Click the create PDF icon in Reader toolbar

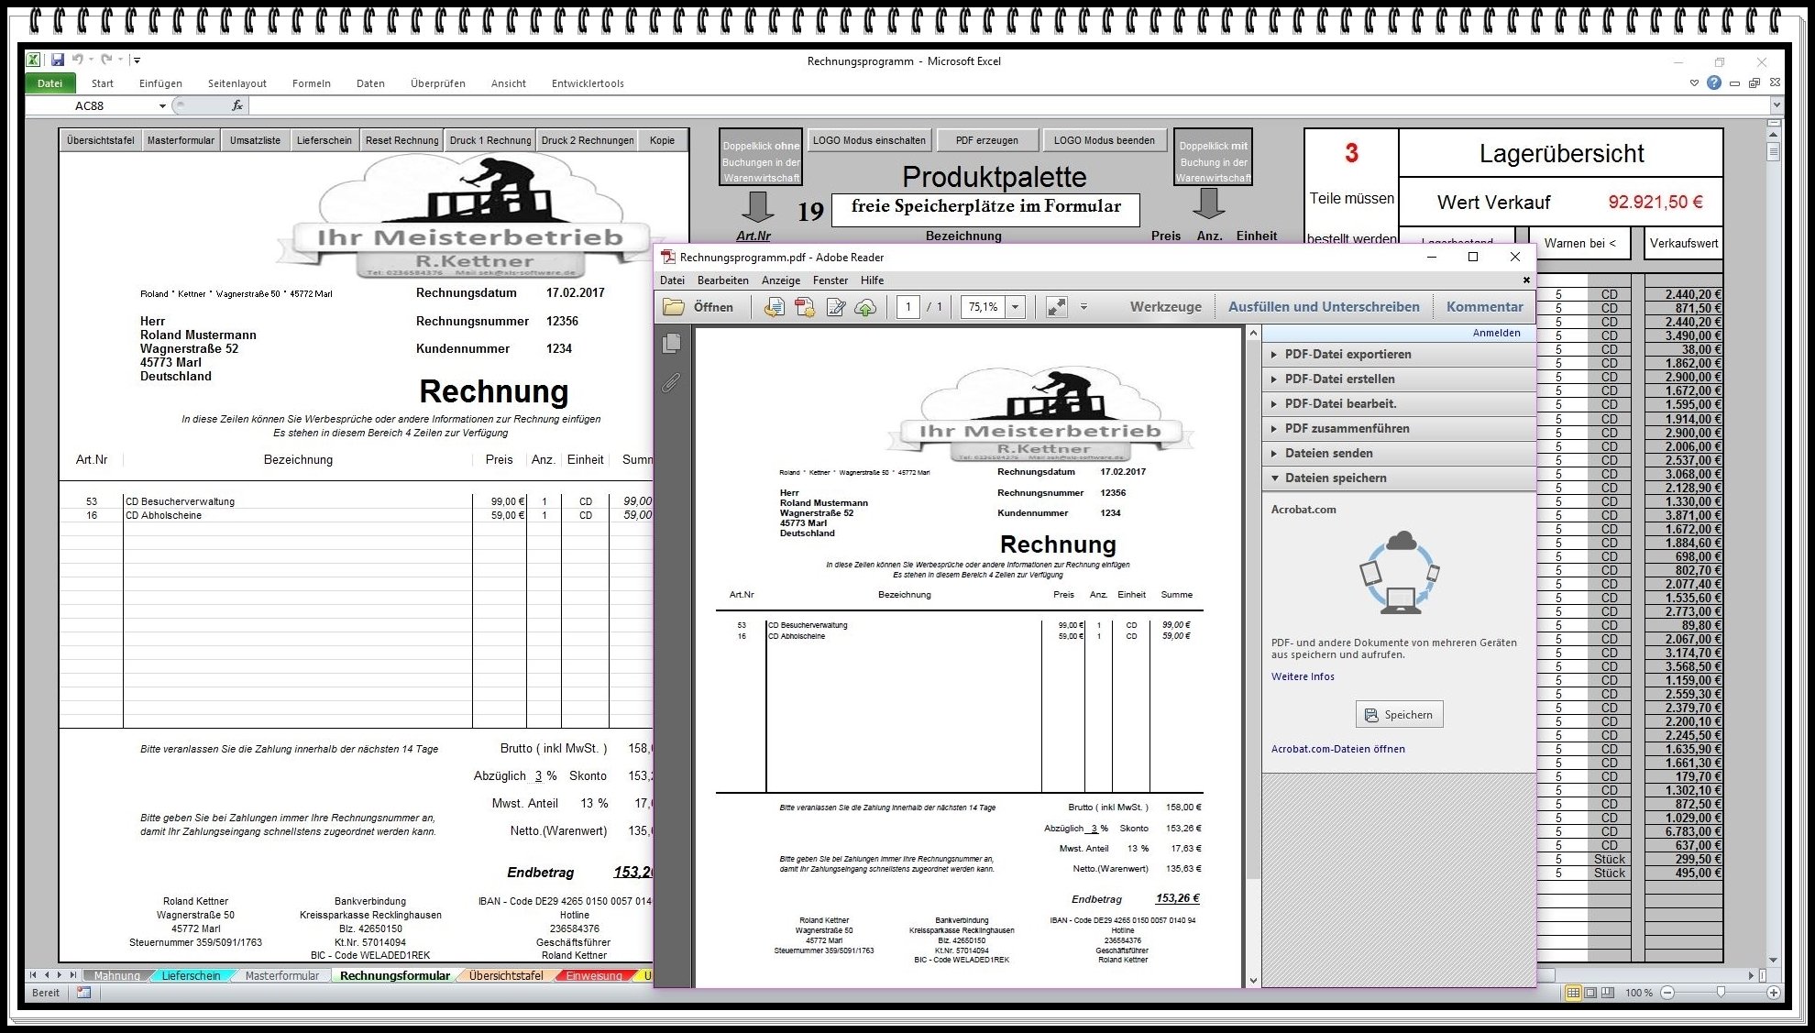(805, 307)
